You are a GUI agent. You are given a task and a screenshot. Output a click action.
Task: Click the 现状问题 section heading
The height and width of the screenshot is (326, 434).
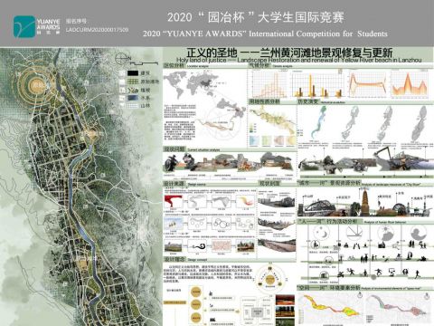click(x=175, y=149)
